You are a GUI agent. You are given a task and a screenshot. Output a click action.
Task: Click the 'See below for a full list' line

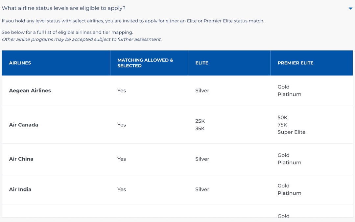[67, 32]
